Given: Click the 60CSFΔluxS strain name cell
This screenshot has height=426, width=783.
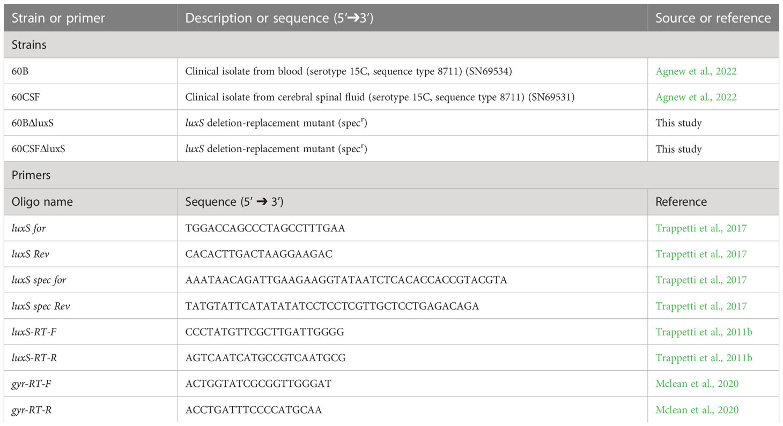Looking at the screenshot, I should (91, 149).
